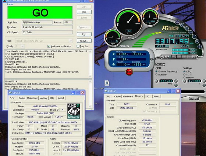Click up arrow of the ORTHOS CPU #1 log scrollbar

click(x=90, y=82)
